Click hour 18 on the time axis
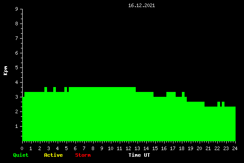This screenshot has height=163, width=244. [181, 148]
